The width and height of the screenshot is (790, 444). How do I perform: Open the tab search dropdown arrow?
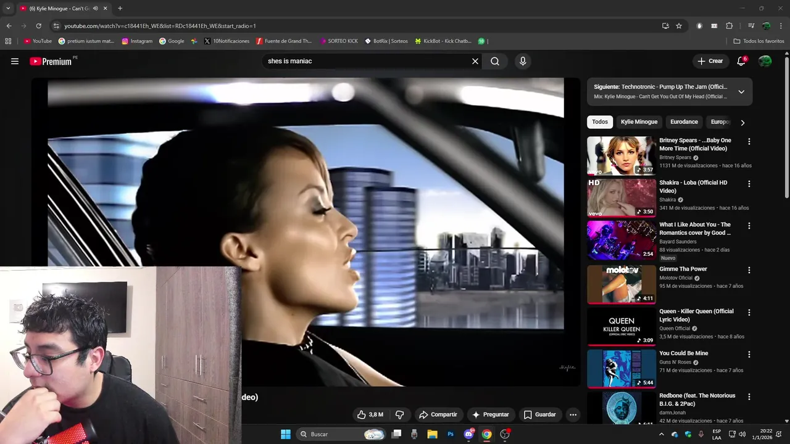[8, 9]
